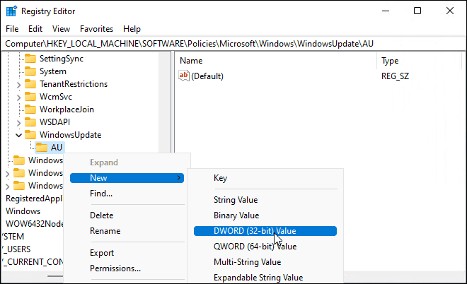Screen dimensions: 467x284
Task: Select the System key in tree
Action: click(53, 71)
